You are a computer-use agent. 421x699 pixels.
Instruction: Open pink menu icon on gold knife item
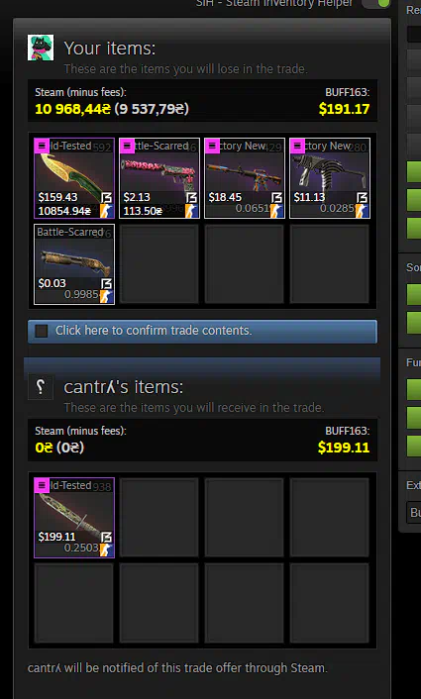(x=42, y=146)
